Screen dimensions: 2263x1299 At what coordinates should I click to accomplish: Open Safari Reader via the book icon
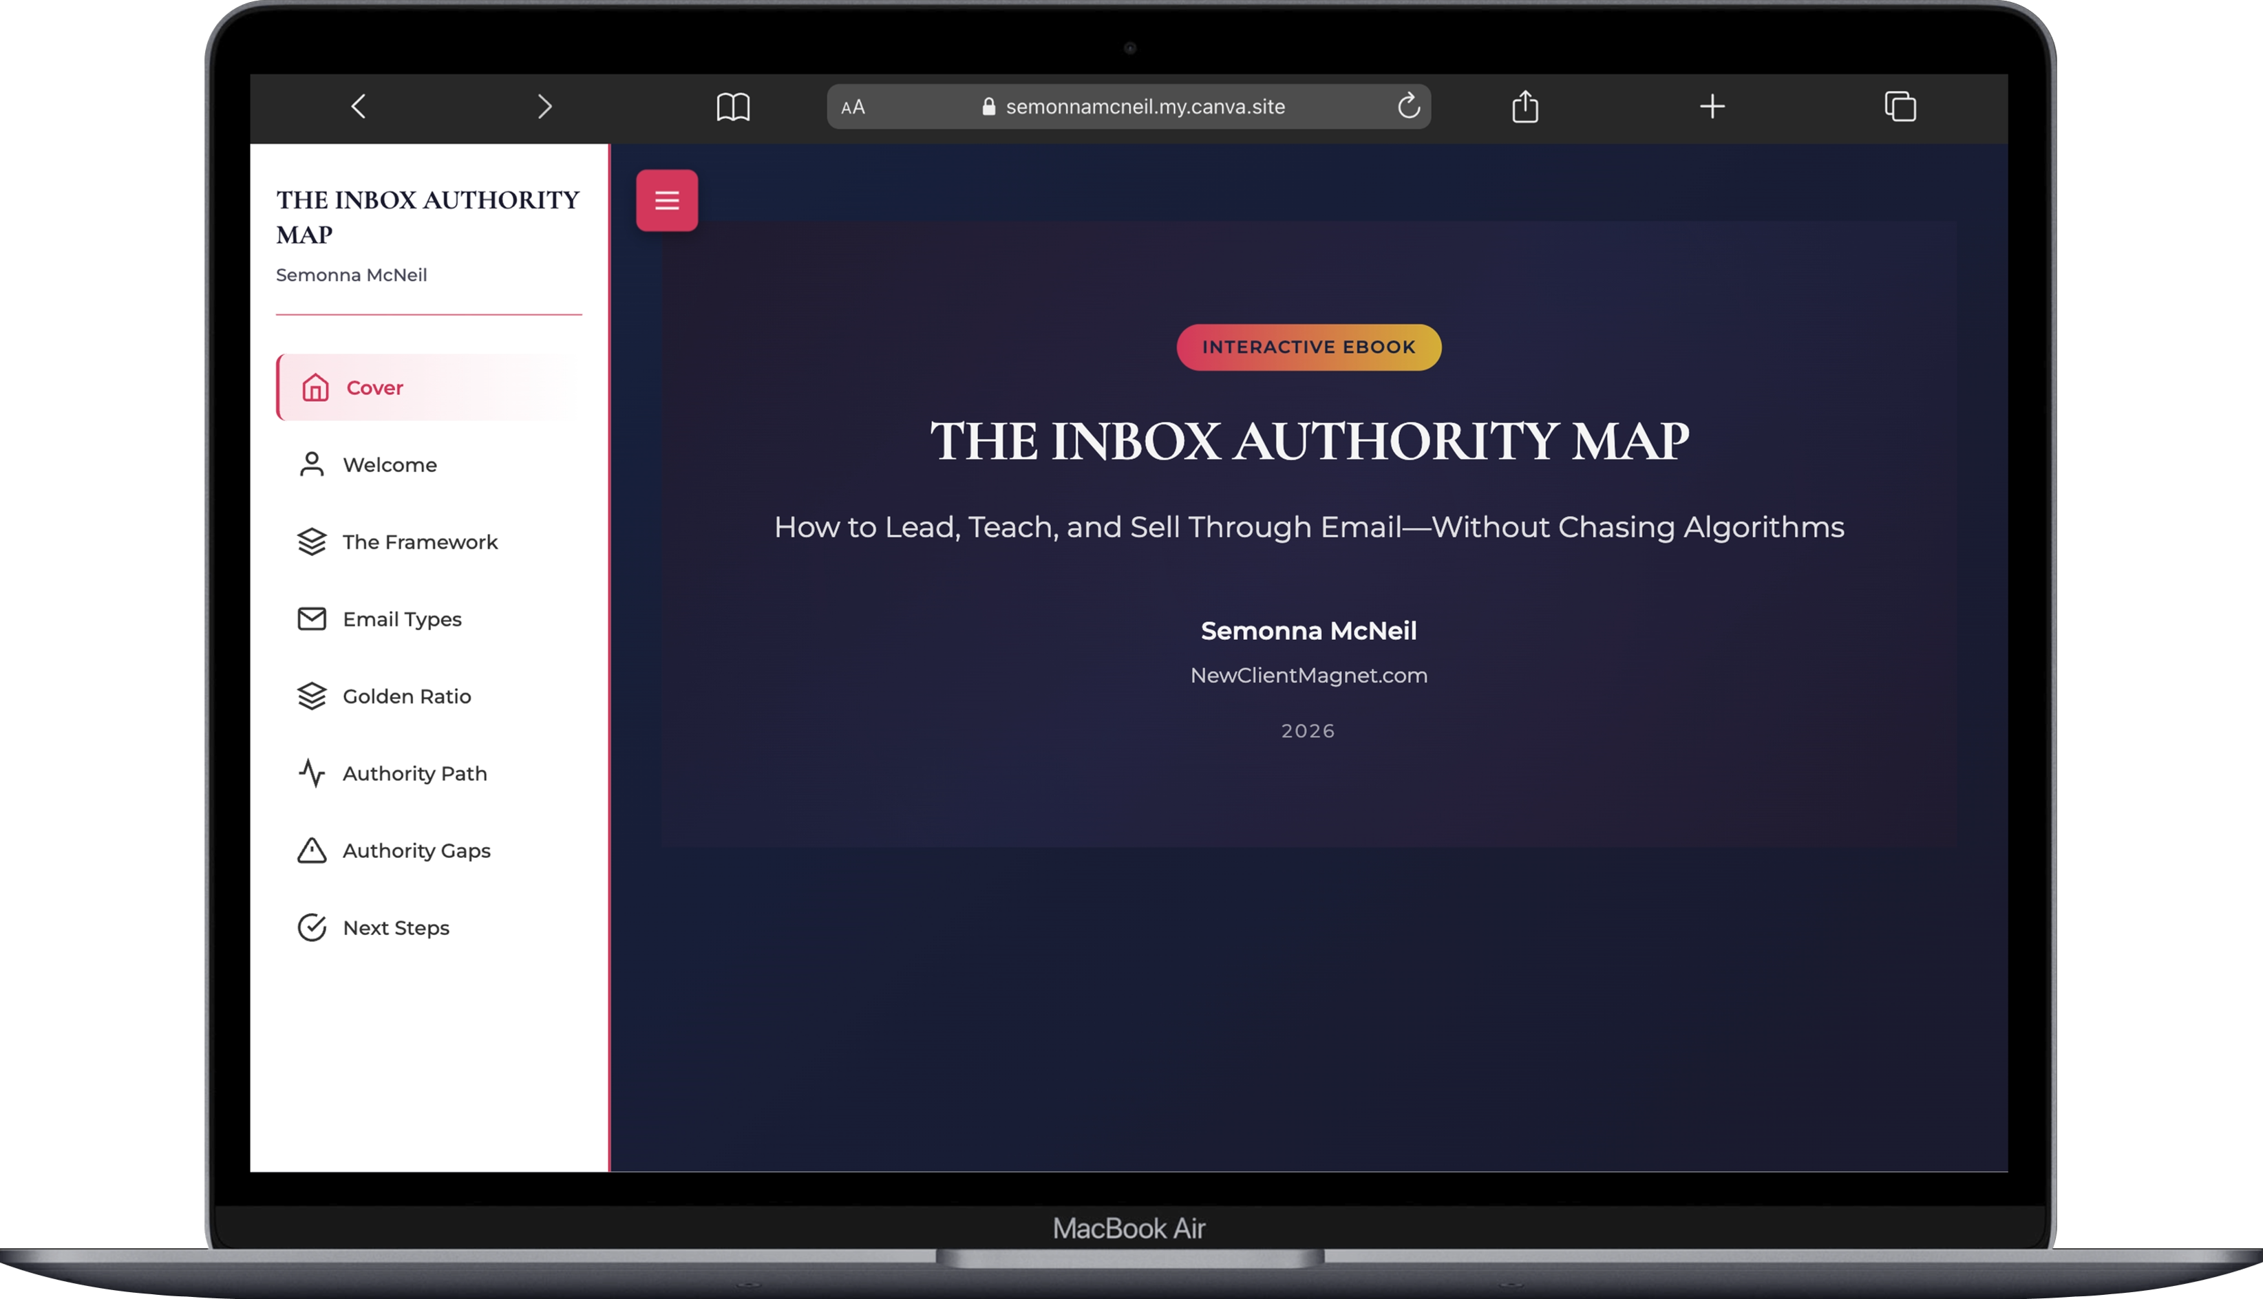click(732, 106)
